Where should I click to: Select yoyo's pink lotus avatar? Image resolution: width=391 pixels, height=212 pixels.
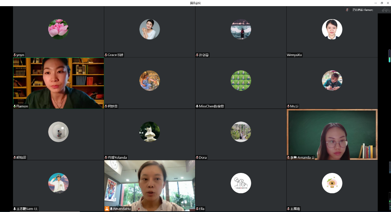coord(58,29)
